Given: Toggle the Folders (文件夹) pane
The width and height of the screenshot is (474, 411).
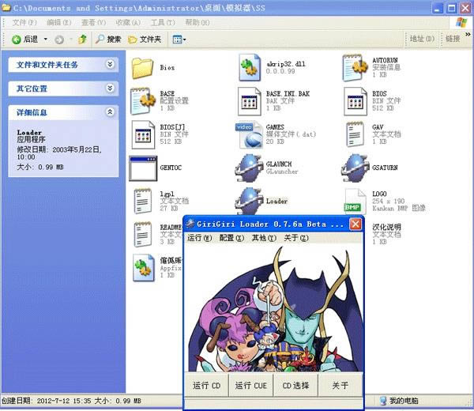Looking at the screenshot, I should click(x=145, y=40).
